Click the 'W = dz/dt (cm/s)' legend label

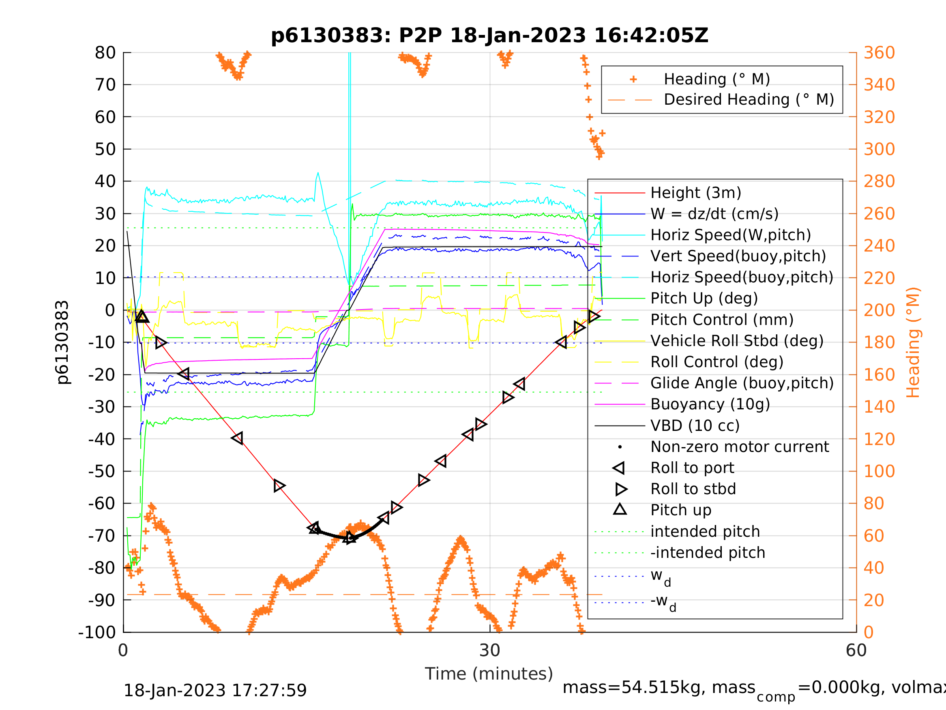[x=714, y=214]
